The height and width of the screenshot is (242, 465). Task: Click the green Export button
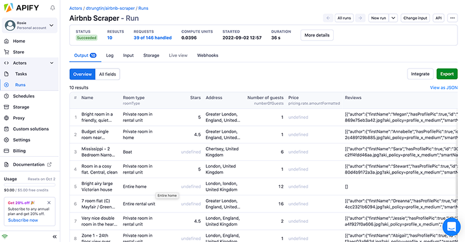(447, 74)
